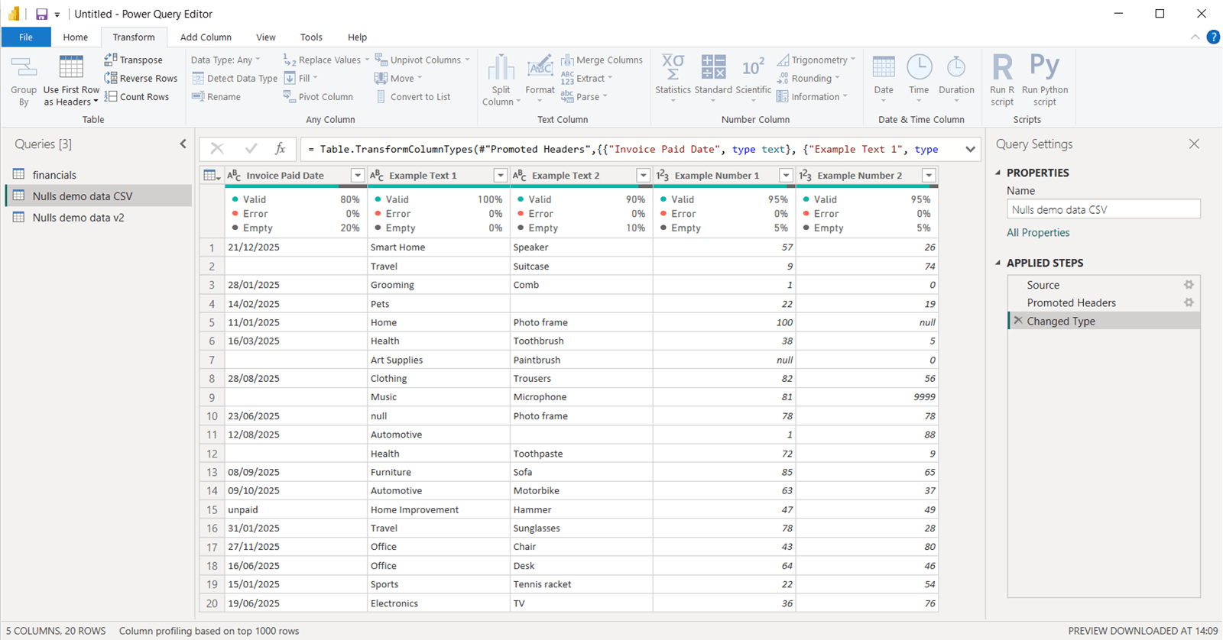Click the query Name input field
This screenshot has height=640, width=1223.
click(x=1104, y=209)
